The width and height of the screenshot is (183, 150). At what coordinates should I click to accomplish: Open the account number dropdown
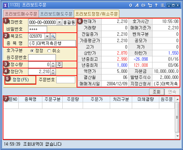point(59,22)
